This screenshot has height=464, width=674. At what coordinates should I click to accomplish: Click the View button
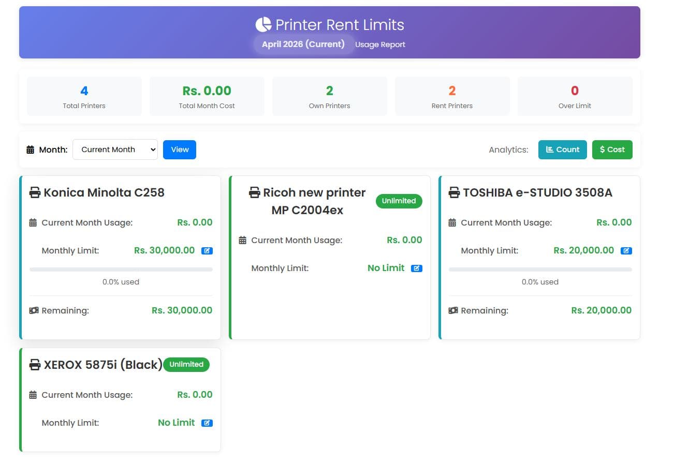point(180,149)
